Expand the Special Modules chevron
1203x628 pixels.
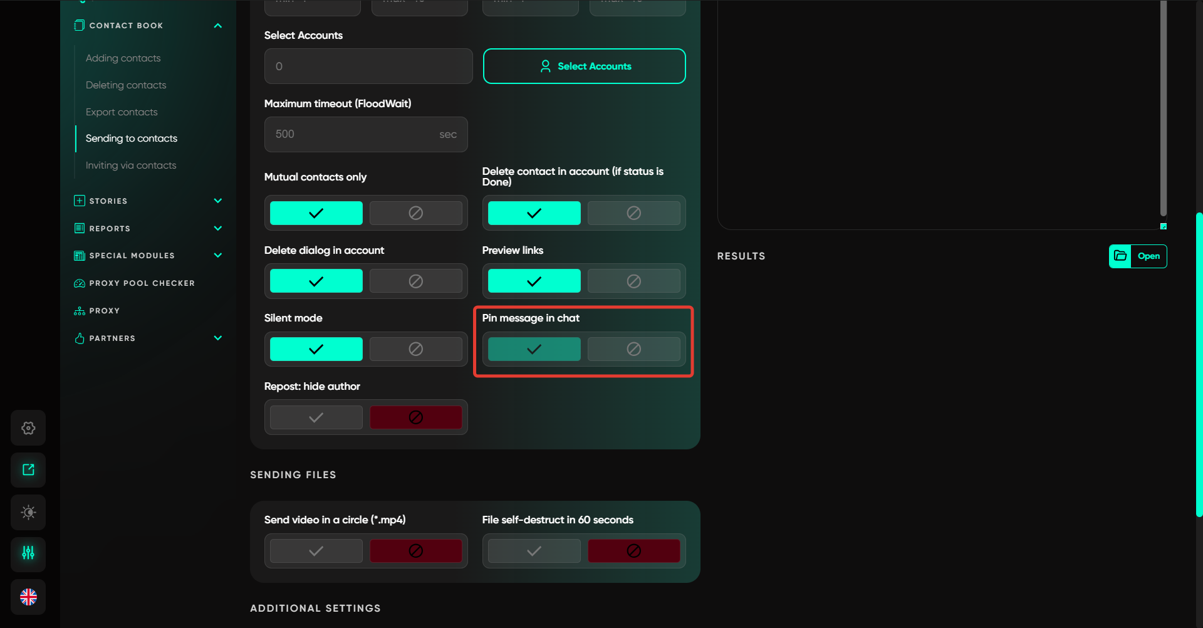217,256
